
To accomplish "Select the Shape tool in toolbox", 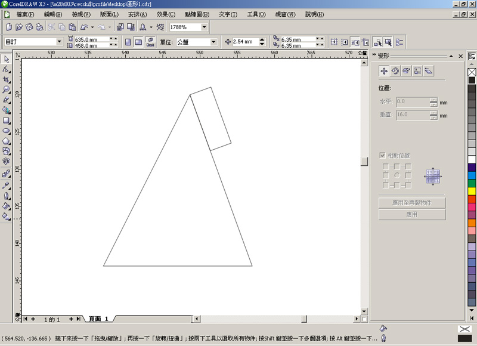I will click(6, 69).
